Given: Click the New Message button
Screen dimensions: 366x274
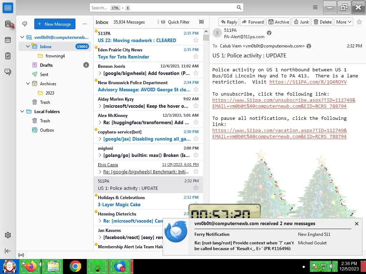Looking at the screenshot, I should [55, 24].
